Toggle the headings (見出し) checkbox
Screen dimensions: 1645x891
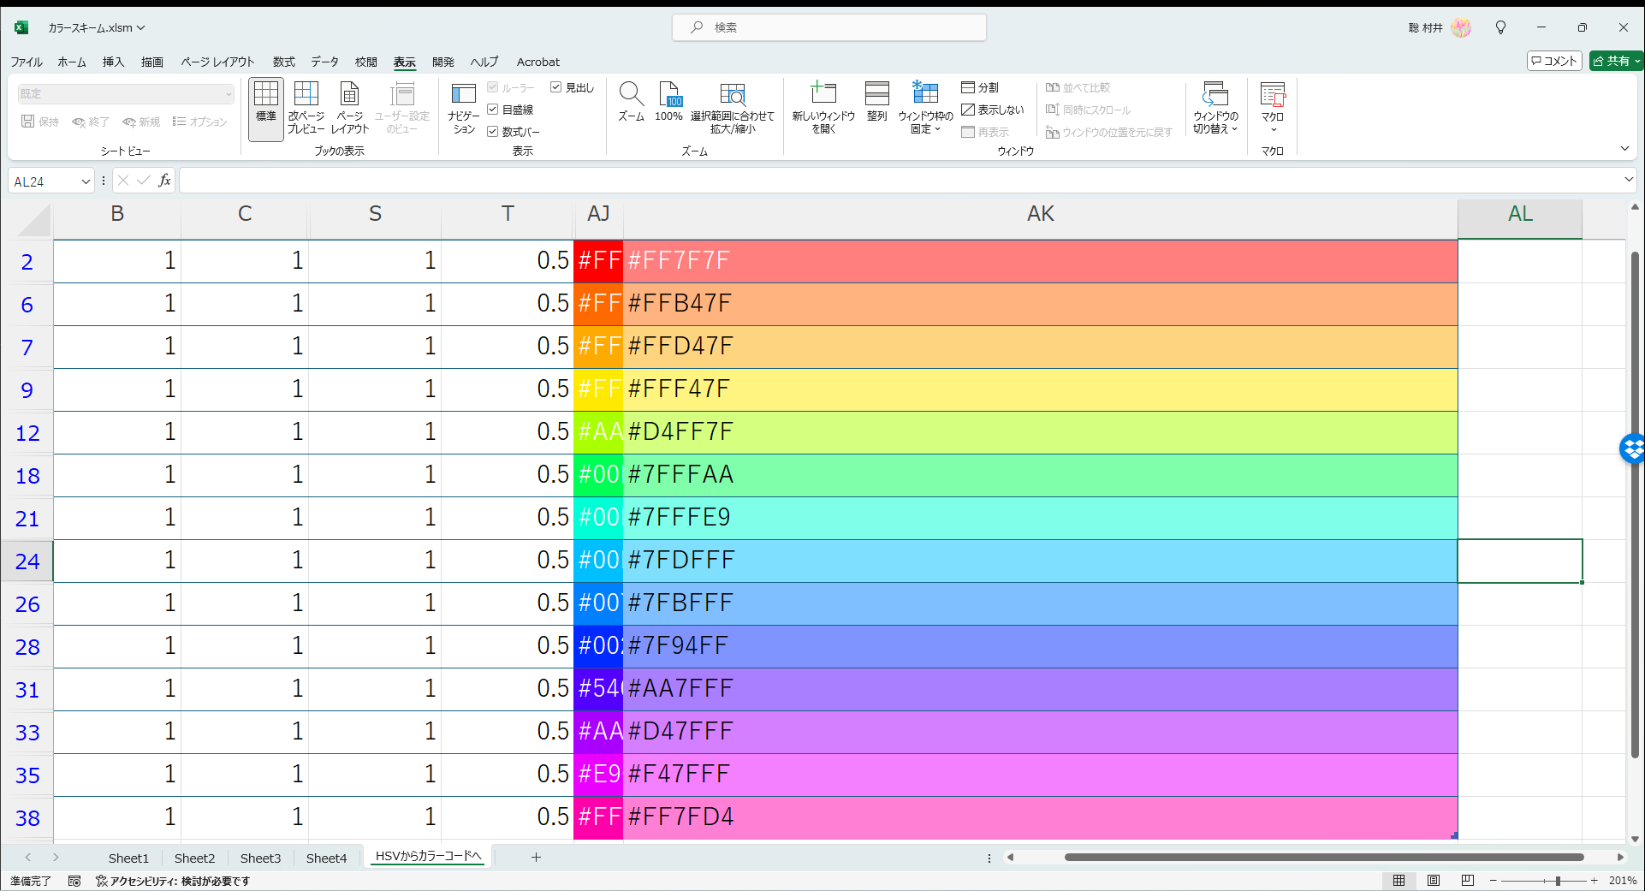pyautogui.click(x=555, y=87)
